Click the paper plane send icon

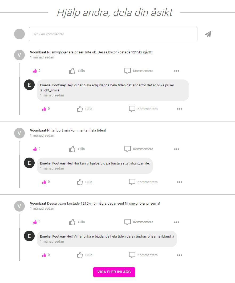[208, 34]
